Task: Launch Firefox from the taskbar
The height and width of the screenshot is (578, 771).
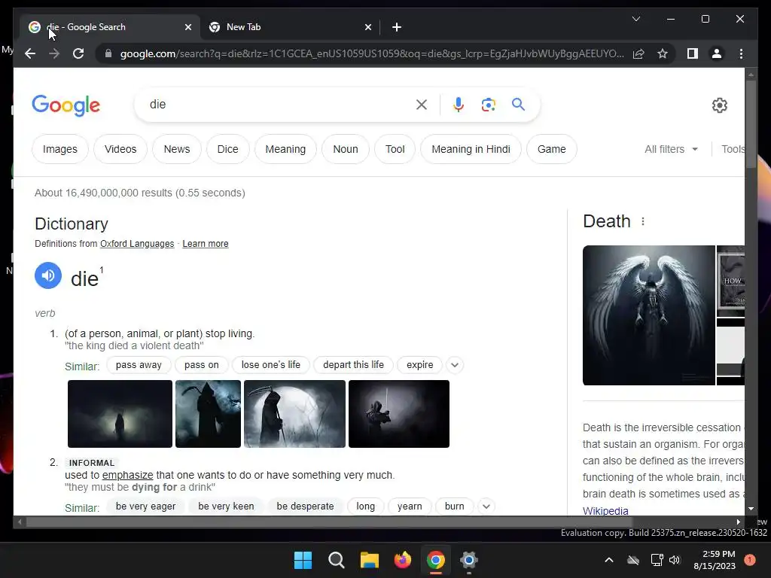Action: point(403,560)
